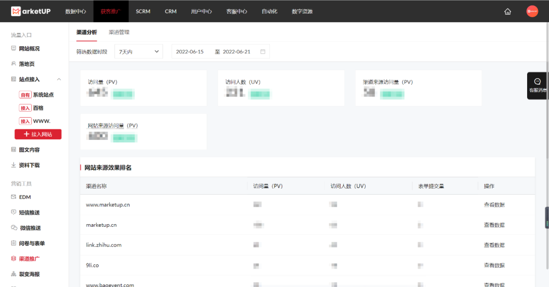Click link.zhihu.com channel name
This screenshot has width=549, height=287.
(104, 245)
